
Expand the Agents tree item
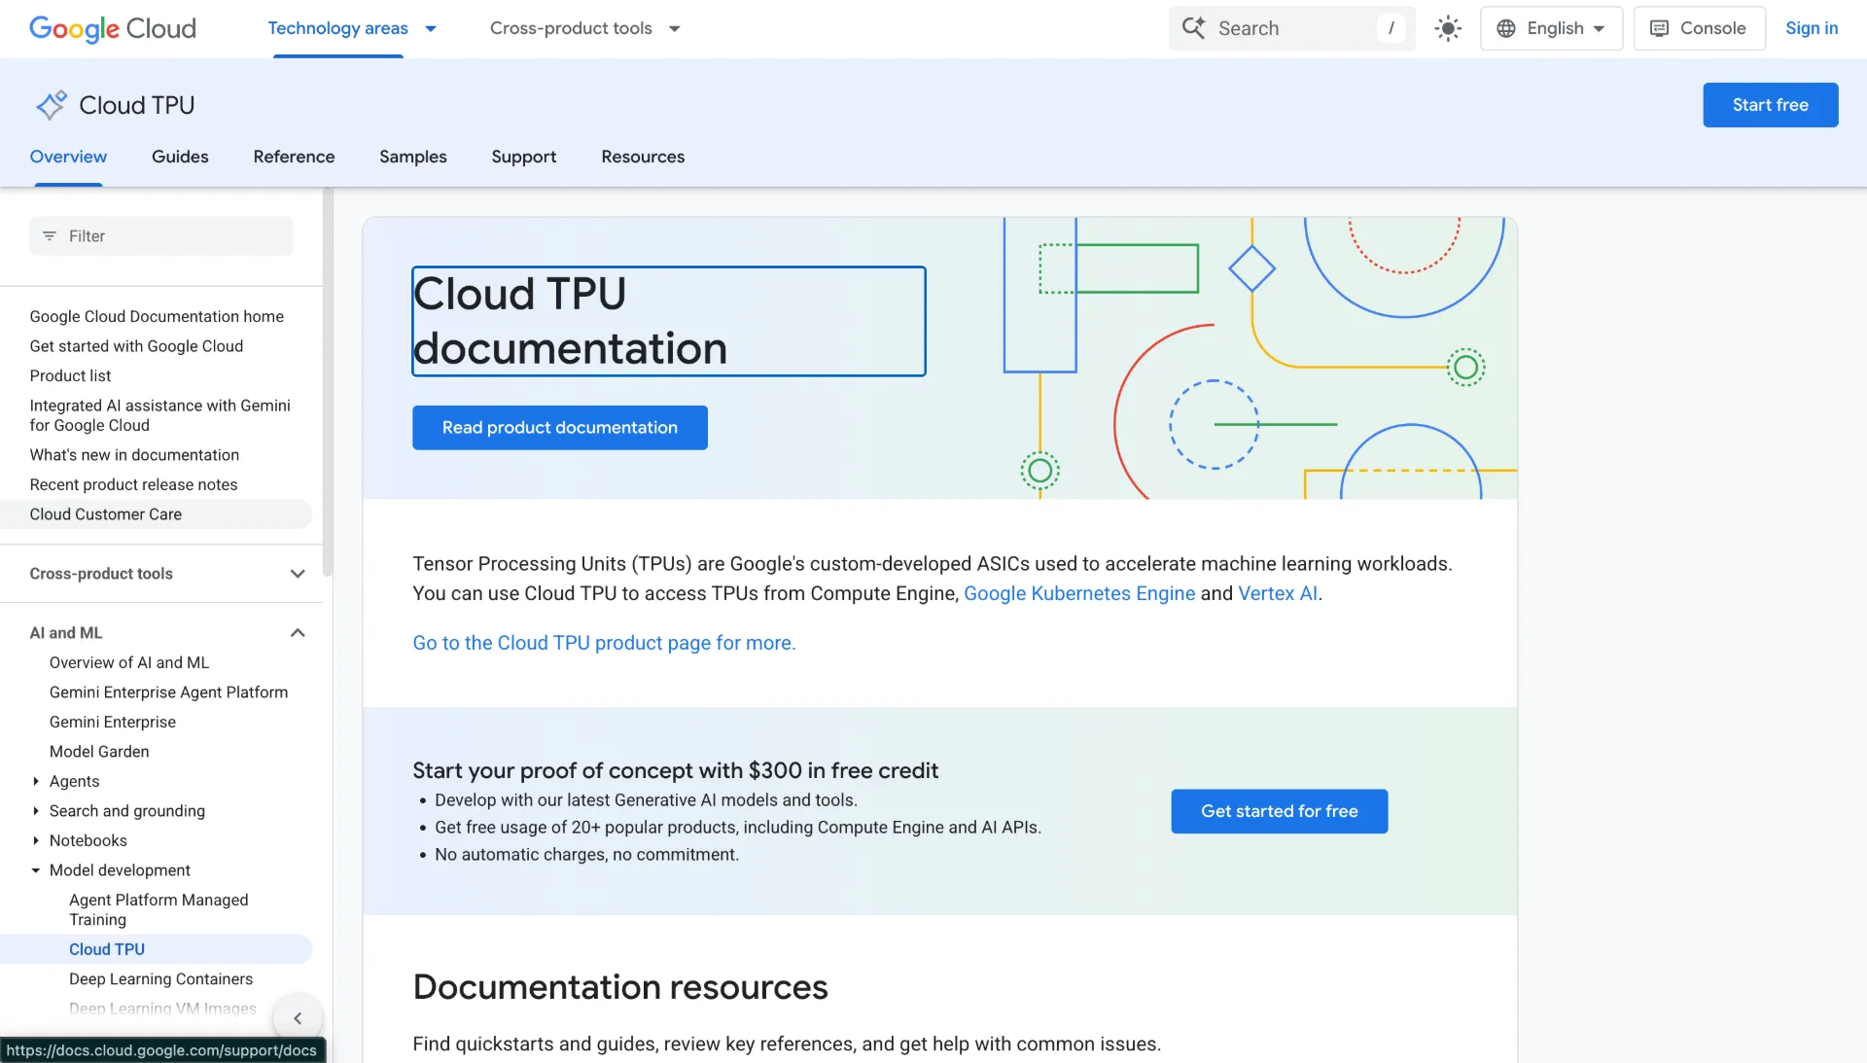pyautogui.click(x=35, y=781)
